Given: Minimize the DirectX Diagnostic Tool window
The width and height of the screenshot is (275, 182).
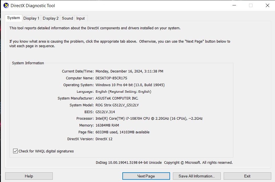Looking at the screenshot, I should [x=234, y=5].
